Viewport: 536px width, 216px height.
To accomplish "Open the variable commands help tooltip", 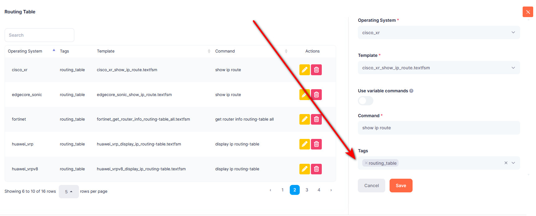I will [x=411, y=91].
